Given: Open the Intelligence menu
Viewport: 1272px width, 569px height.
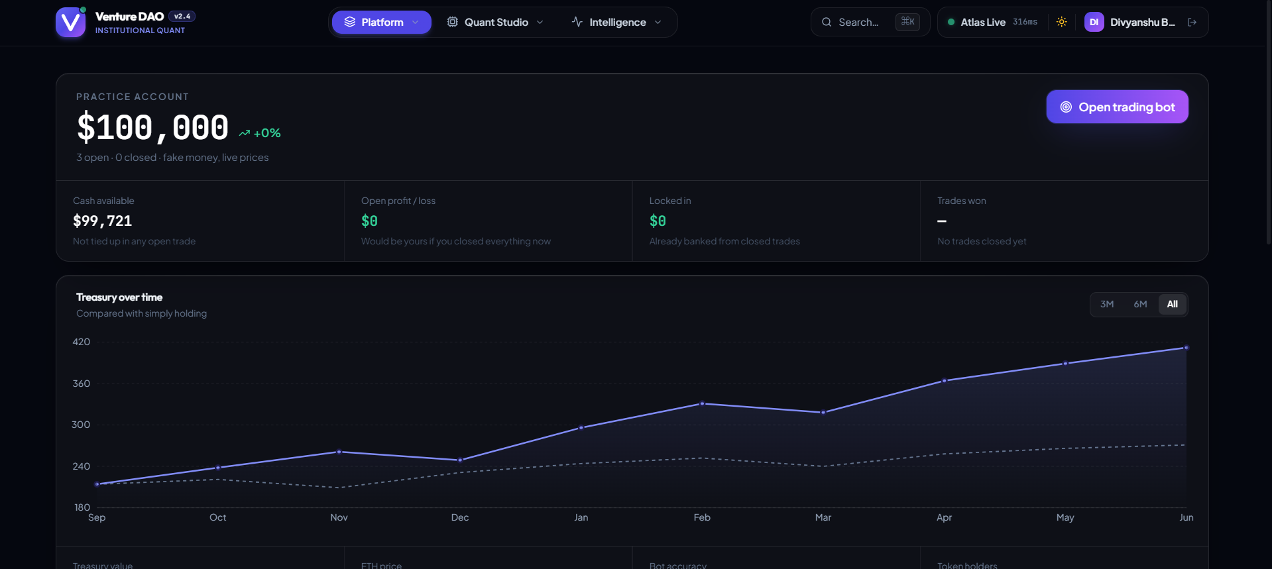Looking at the screenshot, I should point(616,22).
